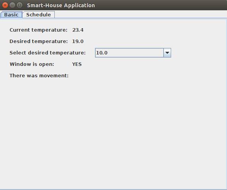Click the window title text

coord(61,5)
